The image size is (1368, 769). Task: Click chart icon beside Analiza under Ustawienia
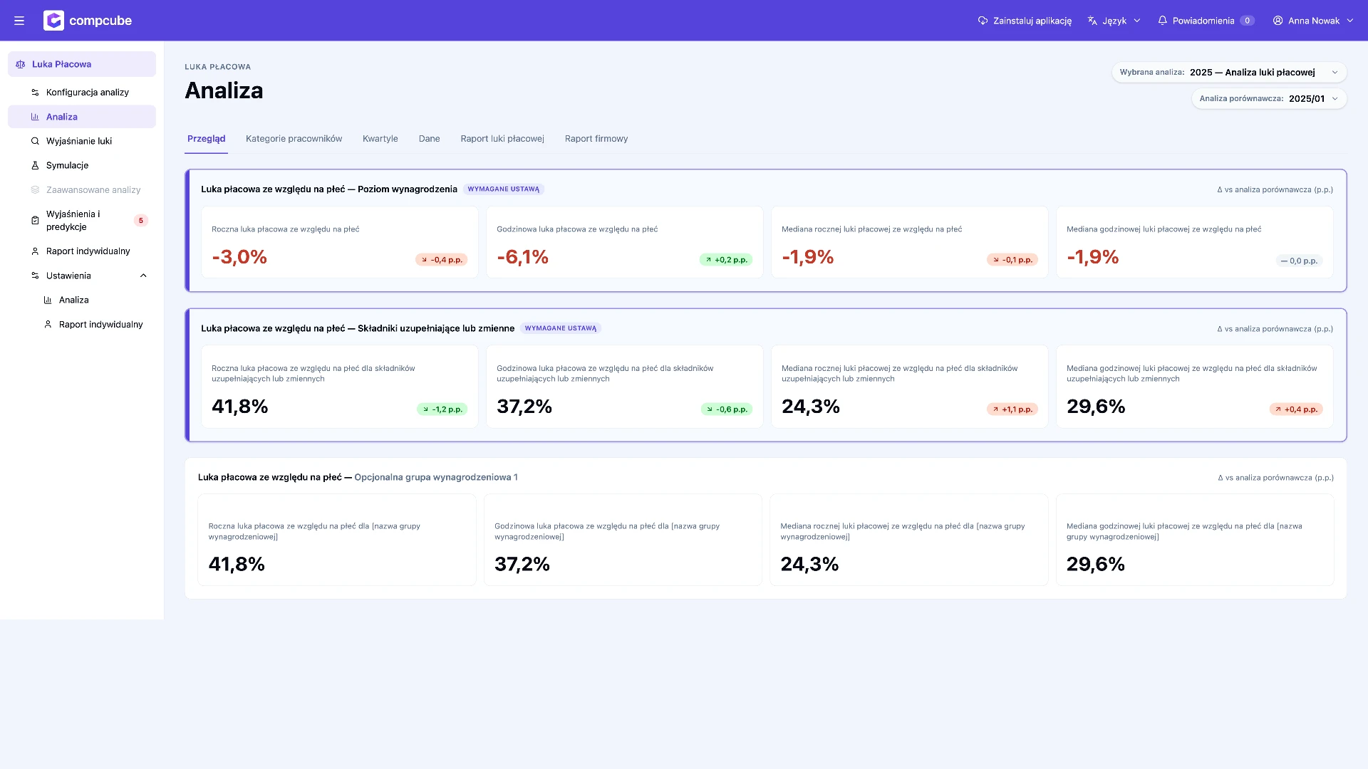(x=48, y=300)
